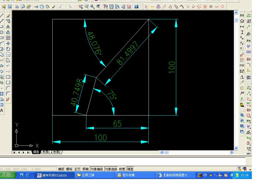Click the Print icon in the toolbar
This screenshot has width=260, height=195.
tap(17, 7)
